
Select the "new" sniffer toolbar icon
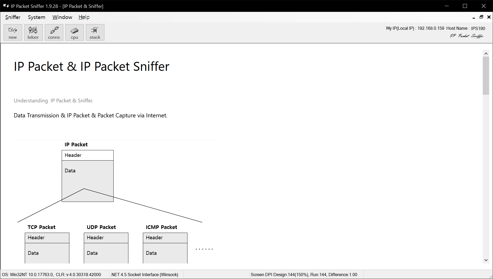click(x=13, y=32)
